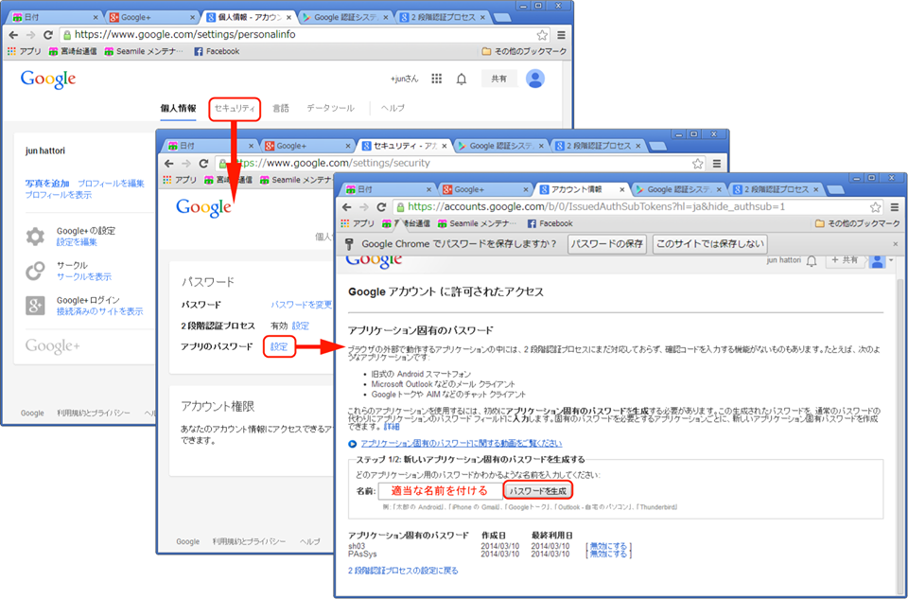Click the パスワードを生成 button
The width and height of the screenshot is (908, 599).
point(538,491)
